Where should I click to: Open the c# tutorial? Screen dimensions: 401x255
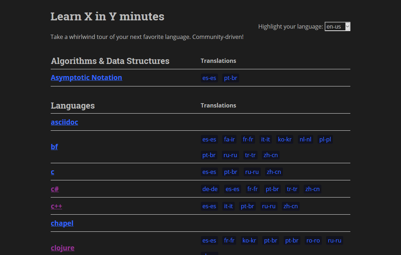pyautogui.click(x=55, y=189)
